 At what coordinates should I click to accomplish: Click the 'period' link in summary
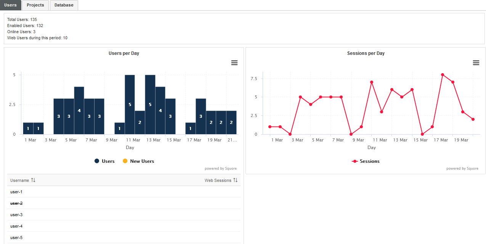(x=54, y=38)
